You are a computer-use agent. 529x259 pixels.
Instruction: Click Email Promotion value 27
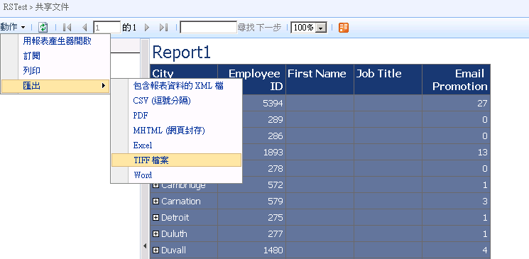point(482,103)
